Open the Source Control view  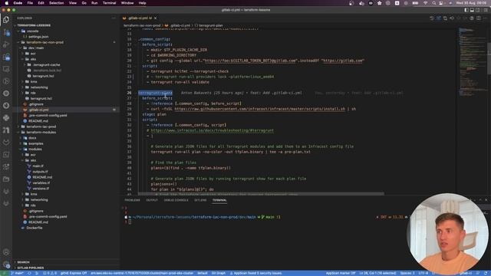(6, 32)
